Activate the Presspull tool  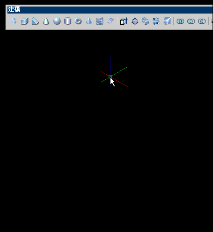click(135, 21)
